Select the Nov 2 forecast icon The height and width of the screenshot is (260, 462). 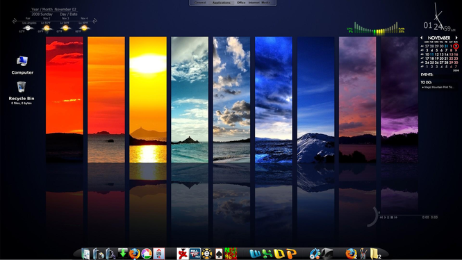[x=47, y=28]
